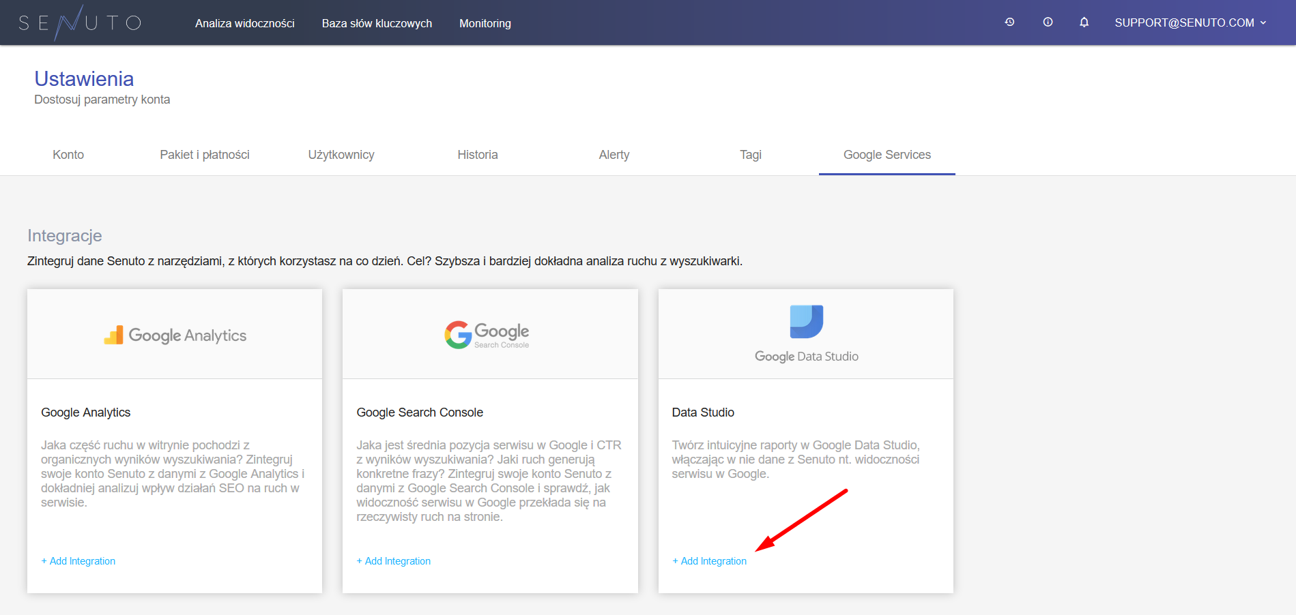The image size is (1296, 615).
Task: Add Integration for Data Studio
Action: click(710, 561)
